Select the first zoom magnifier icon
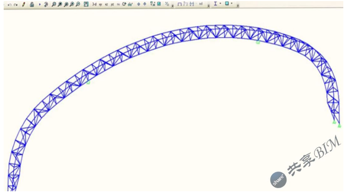 click(x=54, y=4)
